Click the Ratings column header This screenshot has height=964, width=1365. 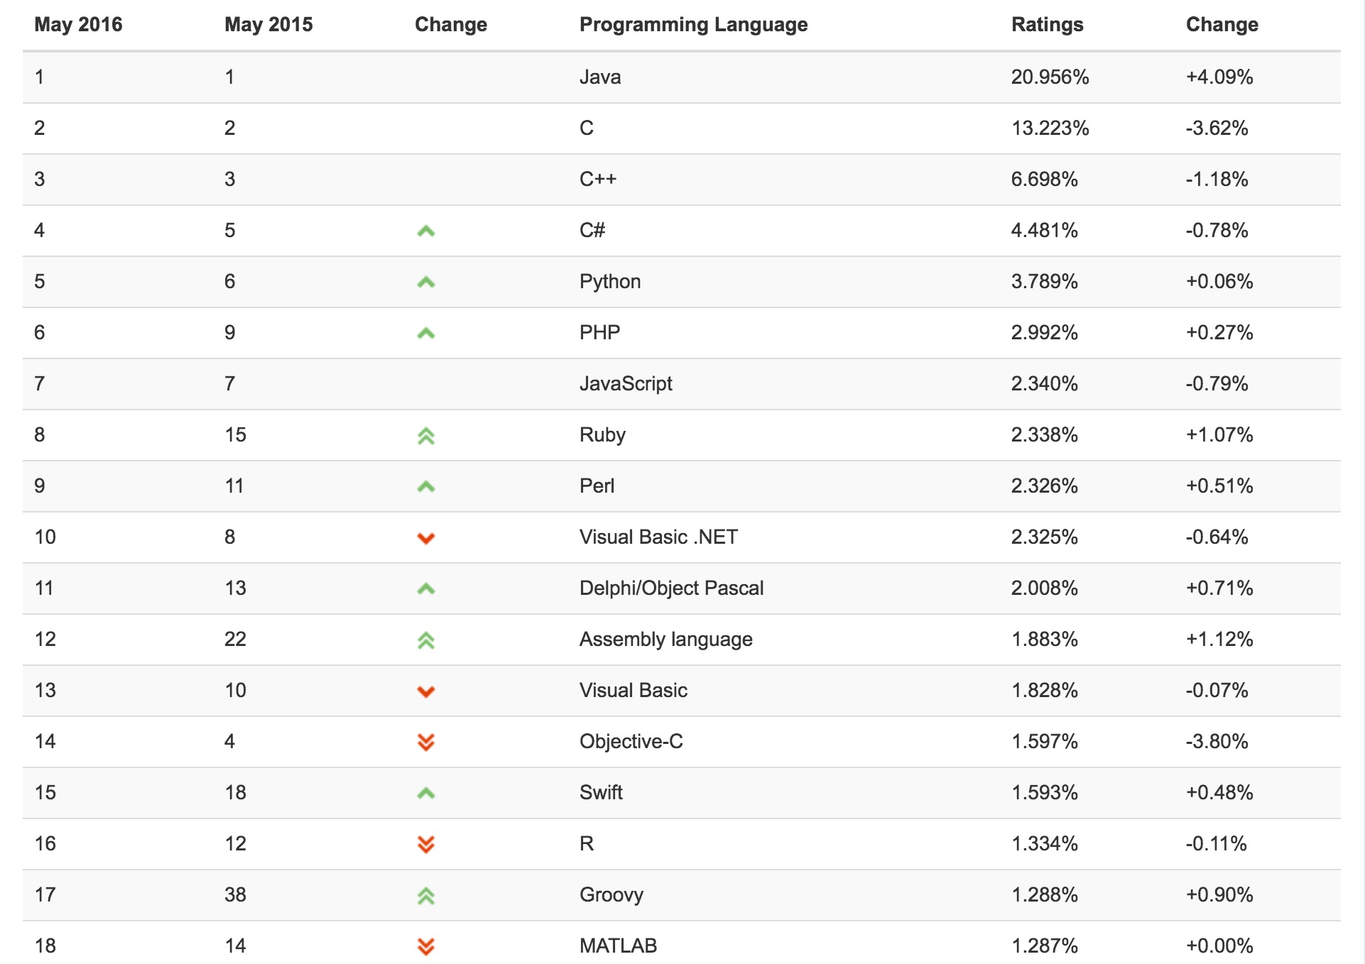(x=1047, y=25)
